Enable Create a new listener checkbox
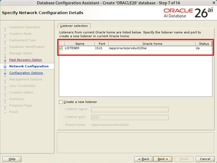The width and height of the screenshot is (217, 163). click(61, 102)
